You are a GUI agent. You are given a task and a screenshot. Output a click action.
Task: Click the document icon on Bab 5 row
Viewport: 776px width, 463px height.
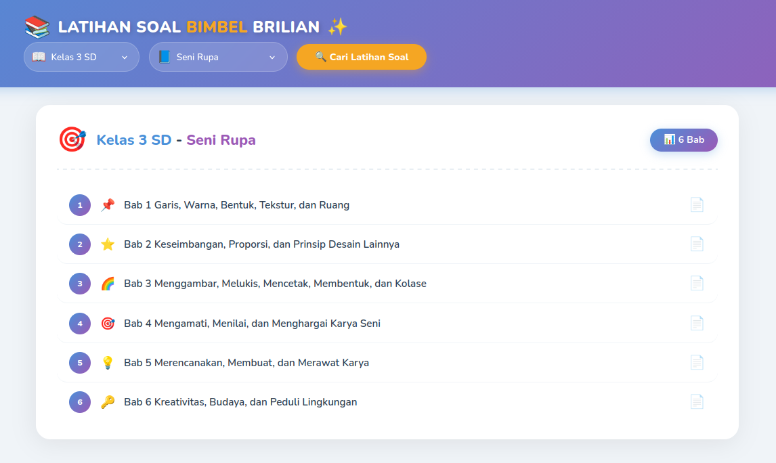pos(697,363)
